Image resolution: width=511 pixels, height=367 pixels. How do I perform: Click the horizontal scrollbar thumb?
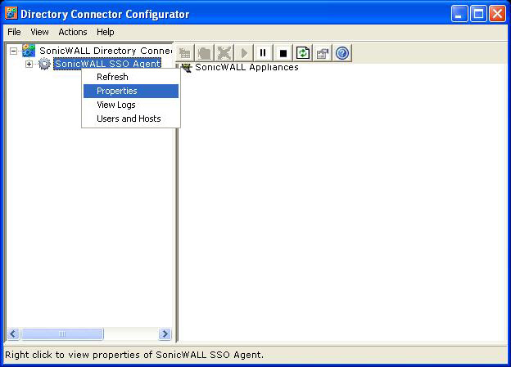[x=62, y=333]
